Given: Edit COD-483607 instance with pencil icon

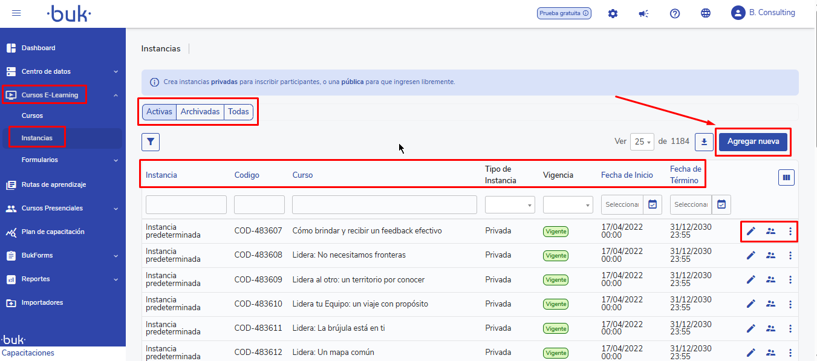Looking at the screenshot, I should [751, 231].
